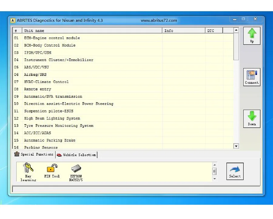Select the IPDM/UPC/USM row
273x219 pixels.
(x=123, y=52)
